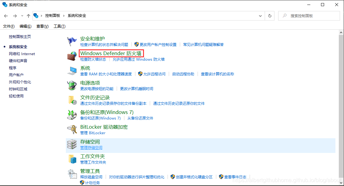Open 查看 RAM 的大小和处理器速度 link
The width and height of the screenshot is (344, 186).
[106, 74]
